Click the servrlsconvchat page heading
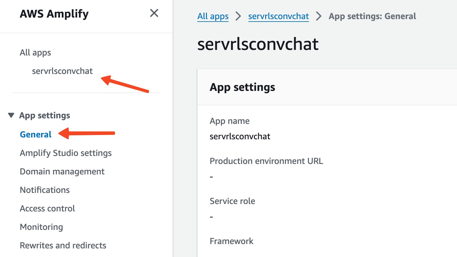457x257 pixels. click(258, 44)
